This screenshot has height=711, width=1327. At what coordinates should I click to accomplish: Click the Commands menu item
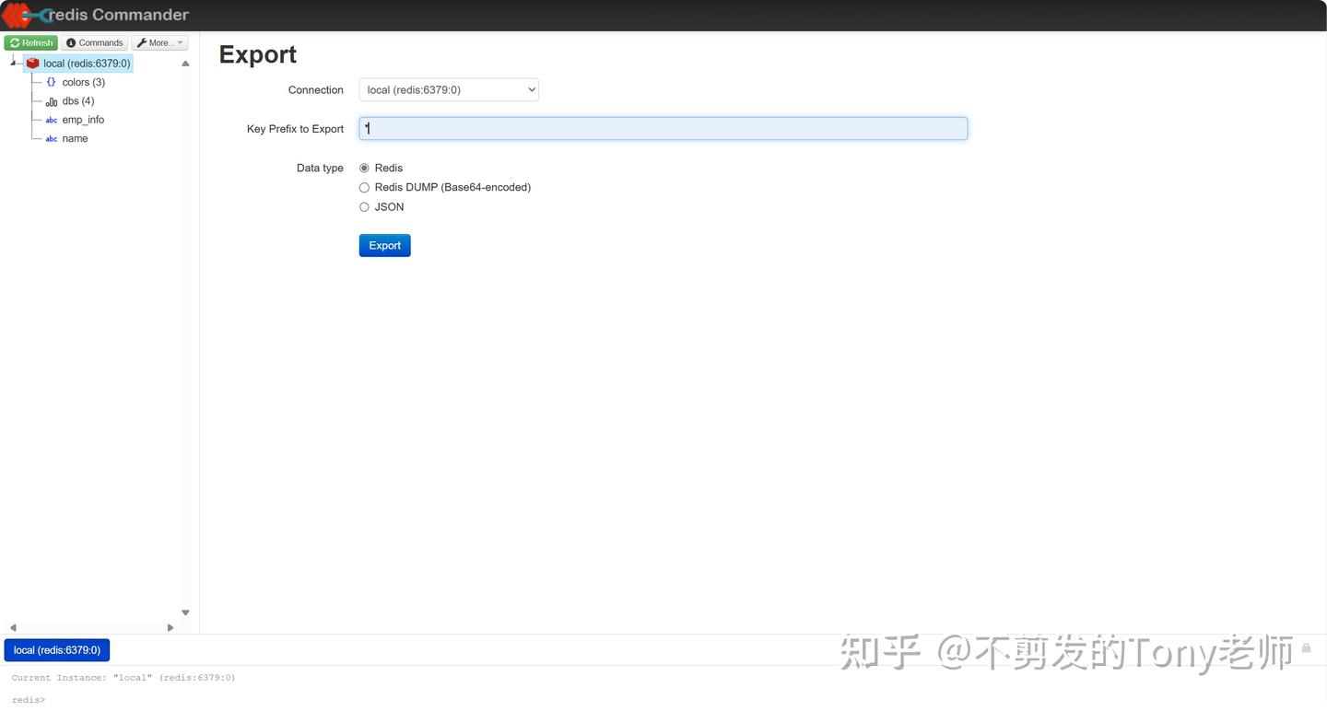coord(94,42)
